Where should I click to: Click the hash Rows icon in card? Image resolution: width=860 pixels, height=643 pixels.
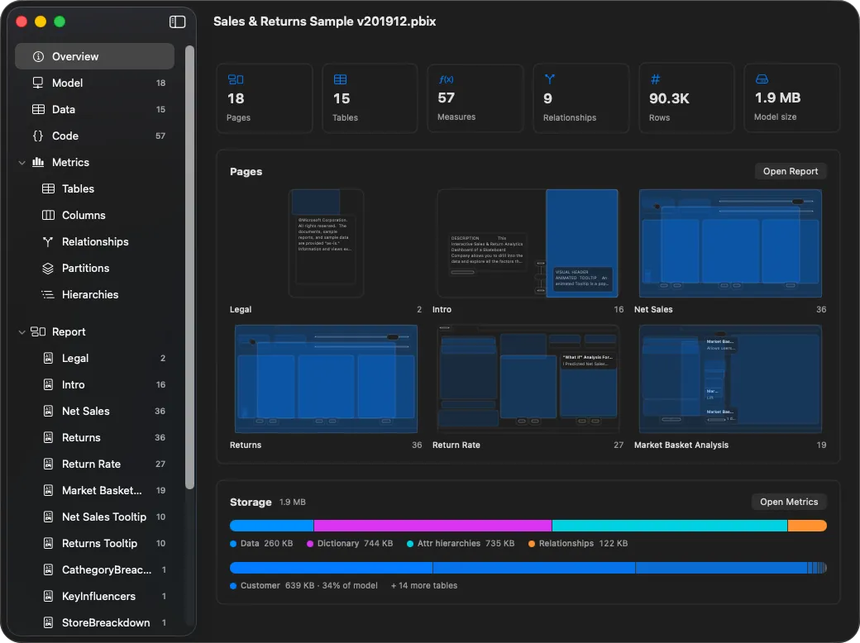[x=655, y=79]
